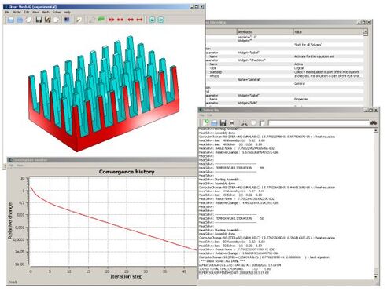Click the first red arrows icon after Remesh

112,20
